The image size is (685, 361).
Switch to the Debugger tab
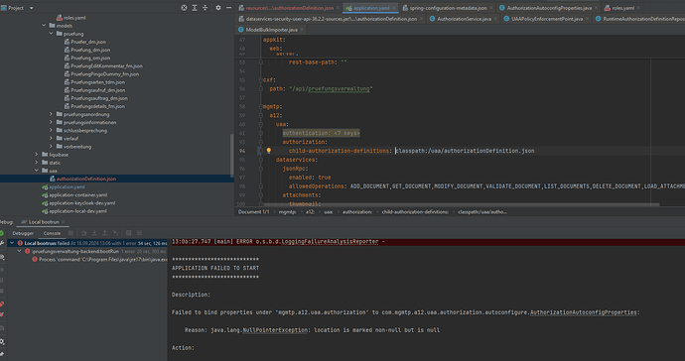click(x=23, y=233)
